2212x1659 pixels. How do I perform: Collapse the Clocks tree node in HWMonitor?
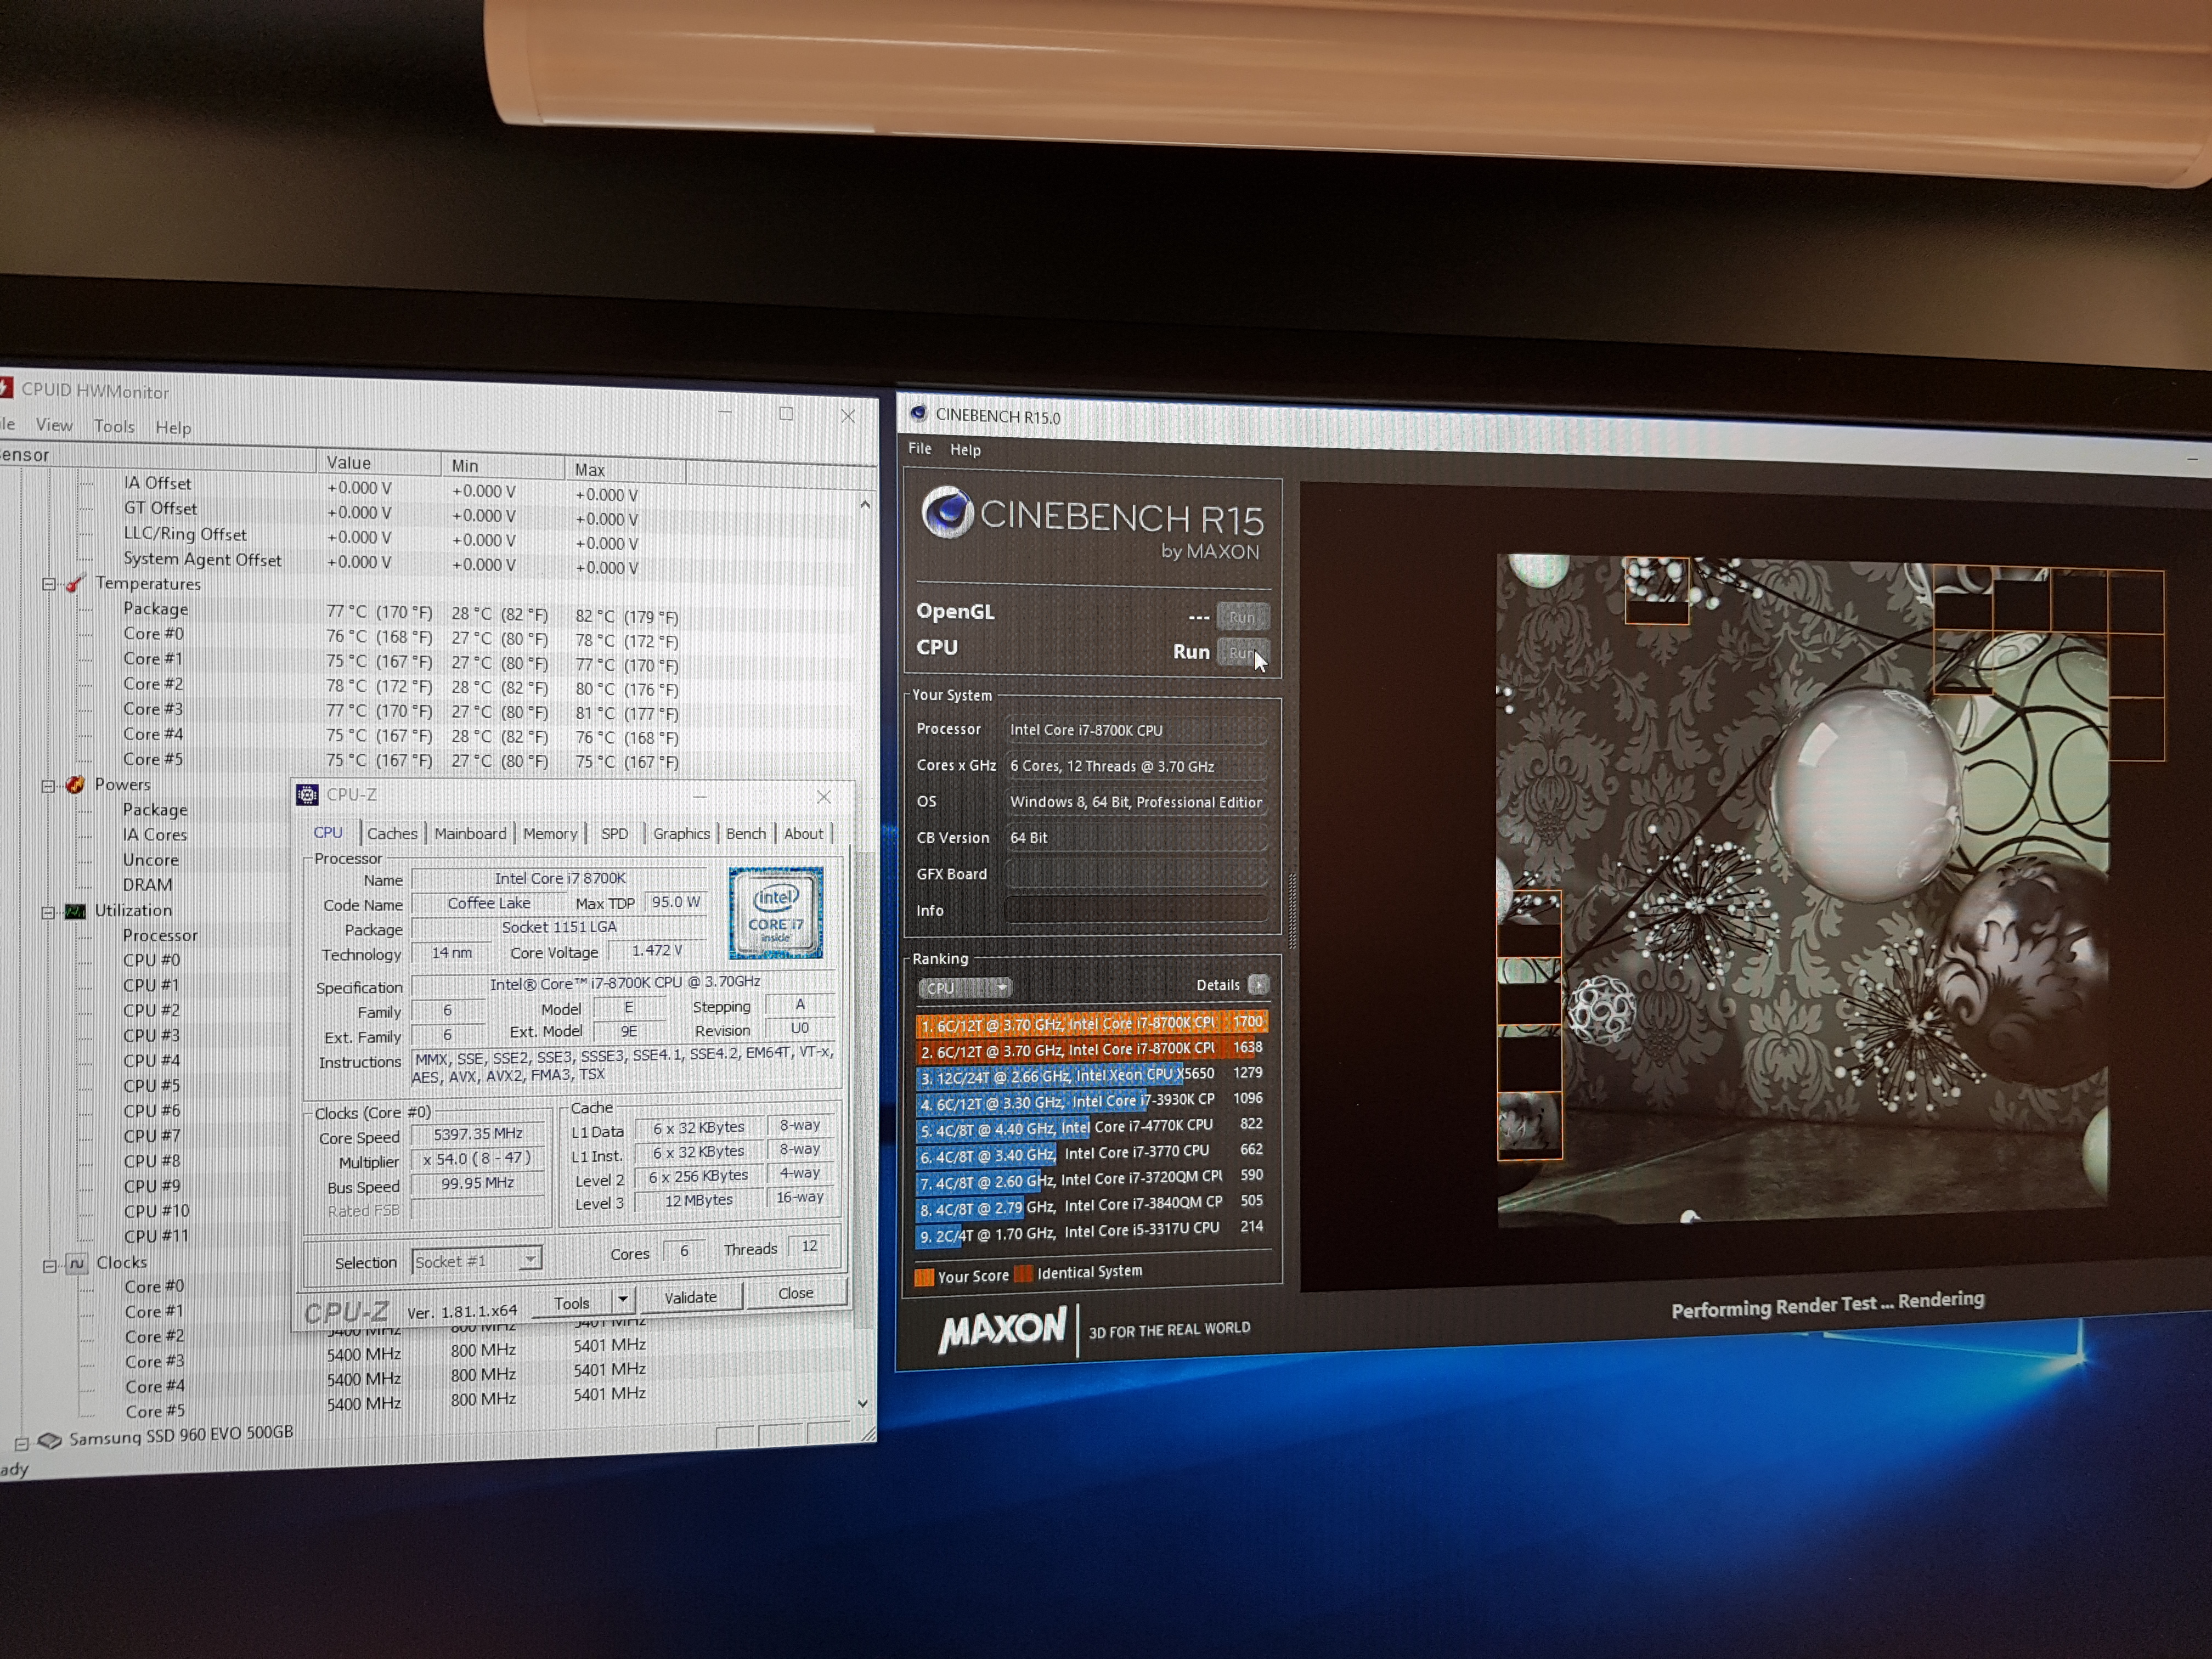[49, 1265]
